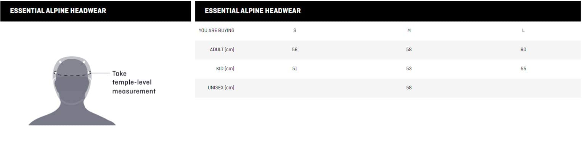Select the M size column header
582x156 pixels.
tap(409, 31)
